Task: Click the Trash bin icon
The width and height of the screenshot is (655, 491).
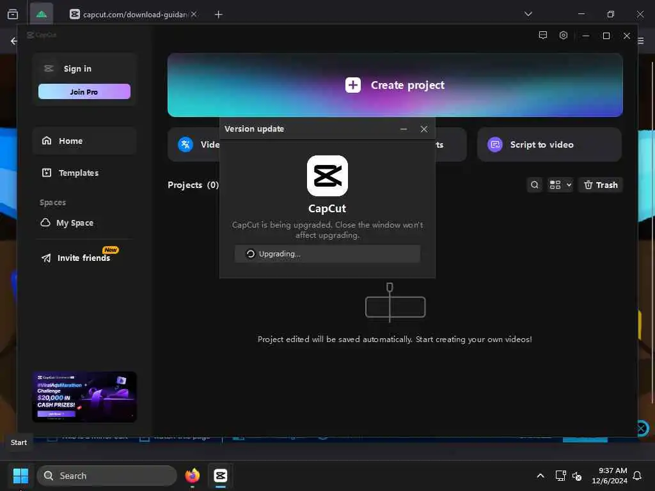Action: [x=588, y=185]
